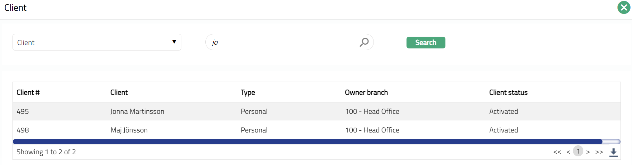
Task: Sort by the Client name column header
Action: pos(119,92)
